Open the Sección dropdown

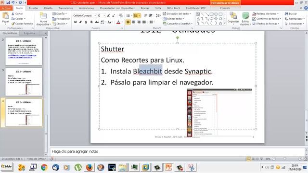tap(60, 24)
